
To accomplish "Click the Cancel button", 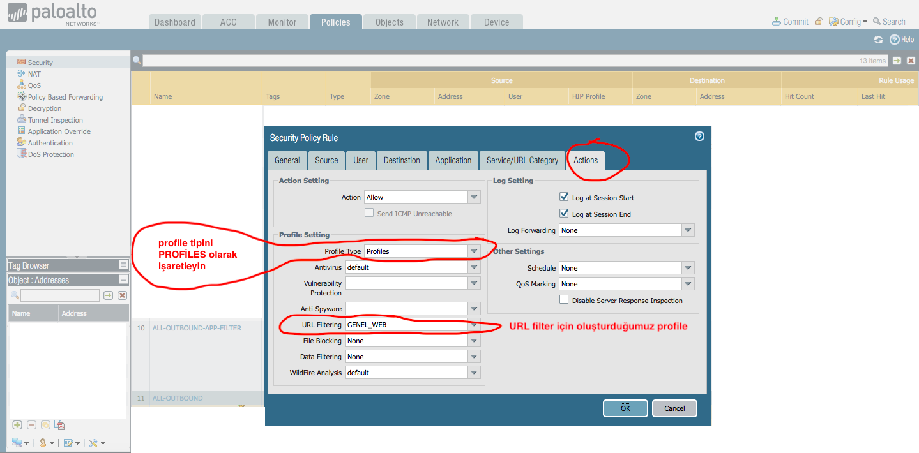I will (674, 408).
